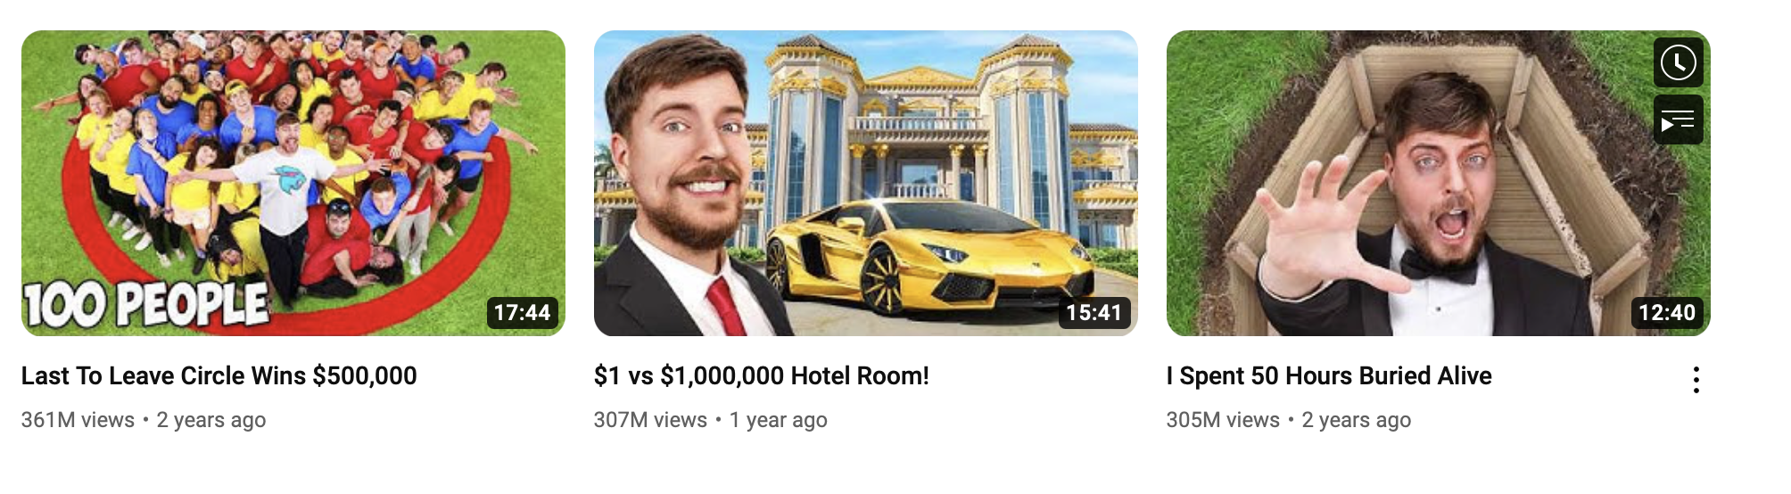This screenshot has width=1791, height=494.
Task: Click the 17:44 duration badge
Action: 522,313
